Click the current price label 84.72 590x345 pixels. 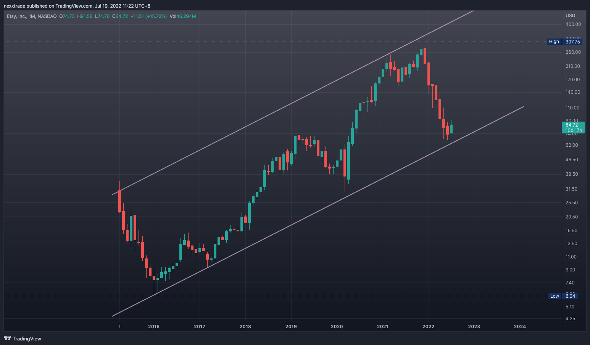click(572, 125)
